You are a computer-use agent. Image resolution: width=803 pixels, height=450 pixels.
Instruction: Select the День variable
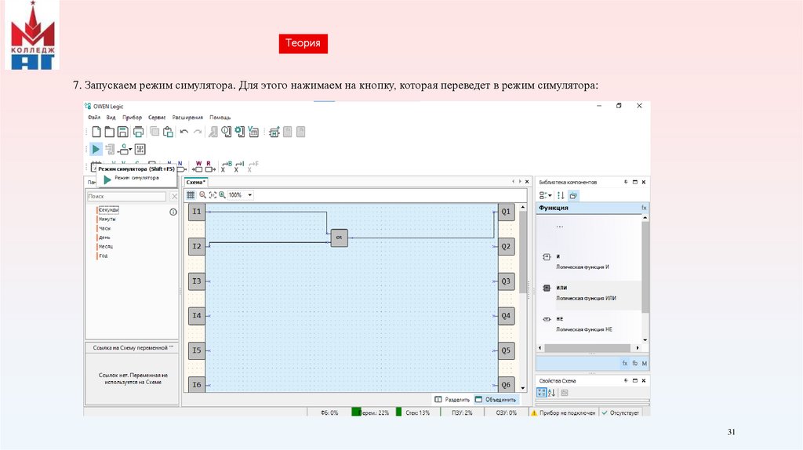pyautogui.click(x=104, y=238)
